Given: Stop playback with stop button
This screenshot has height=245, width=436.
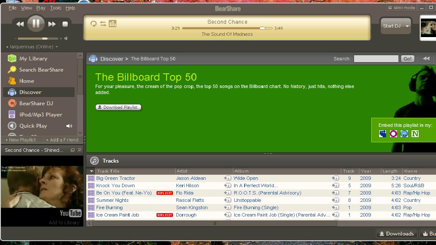Looking at the screenshot, I should coord(65,24).
